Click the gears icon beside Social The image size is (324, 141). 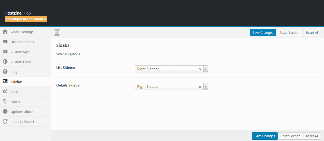pyautogui.click(x=5, y=92)
